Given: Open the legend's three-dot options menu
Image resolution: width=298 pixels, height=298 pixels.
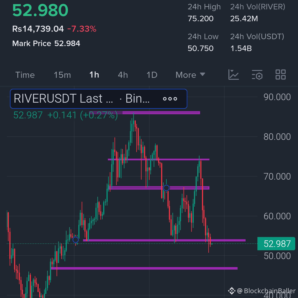Looking at the screenshot, I should pos(170,99).
